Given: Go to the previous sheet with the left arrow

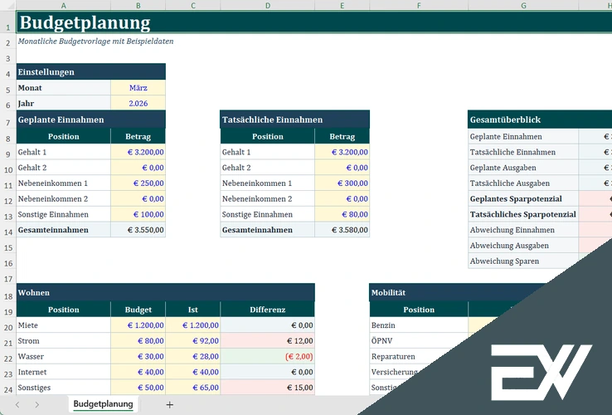Looking at the screenshot, I should (17, 405).
